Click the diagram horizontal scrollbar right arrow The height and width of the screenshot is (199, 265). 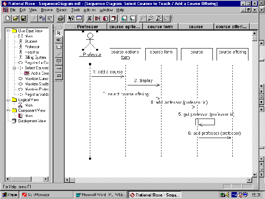click(x=249, y=180)
